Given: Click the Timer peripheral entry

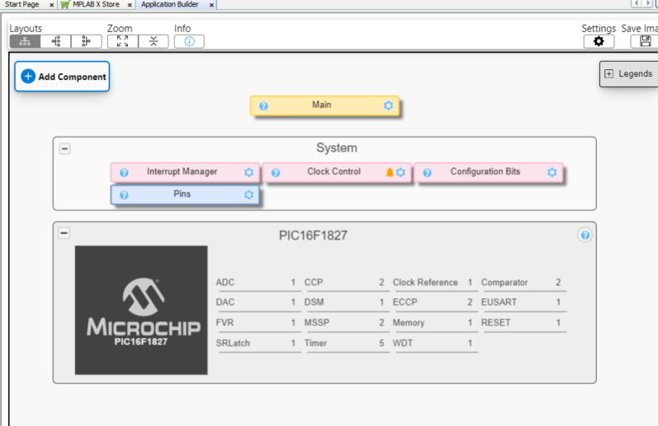Looking at the screenshot, I should (x=345, y=344).
